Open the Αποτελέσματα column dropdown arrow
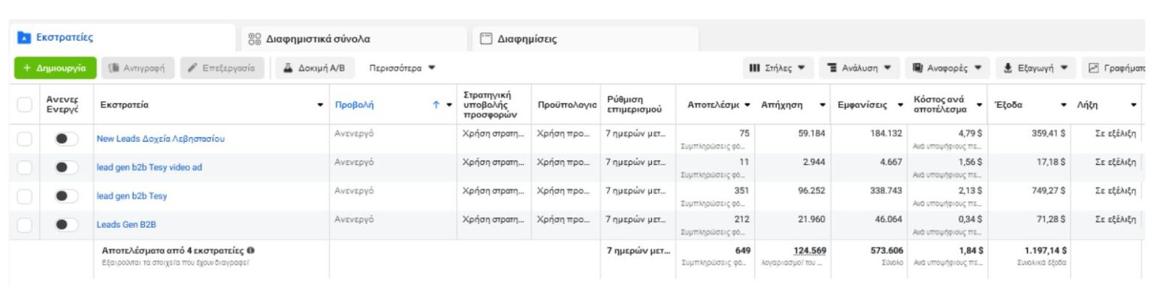The image size is (1154, 305). click(747, 106)
